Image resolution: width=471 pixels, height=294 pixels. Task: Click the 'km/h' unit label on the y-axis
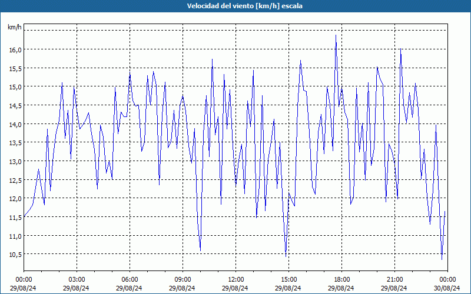15,27
